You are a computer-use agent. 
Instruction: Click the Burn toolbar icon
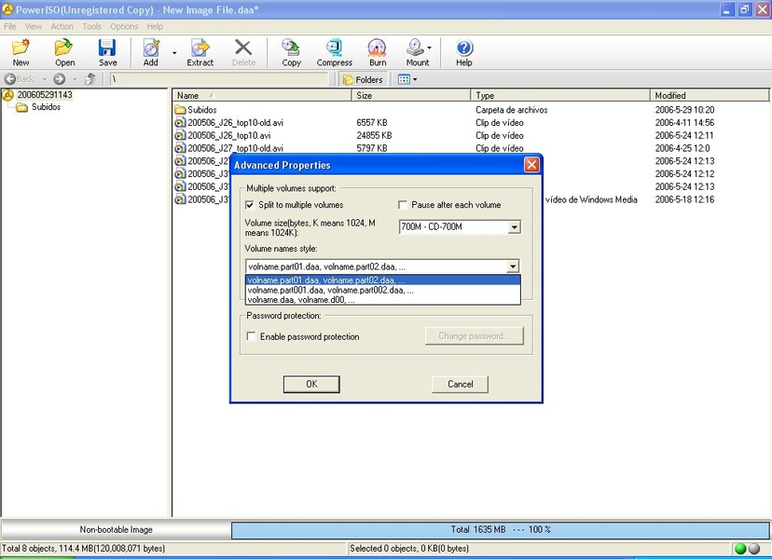tap(377, 52)
